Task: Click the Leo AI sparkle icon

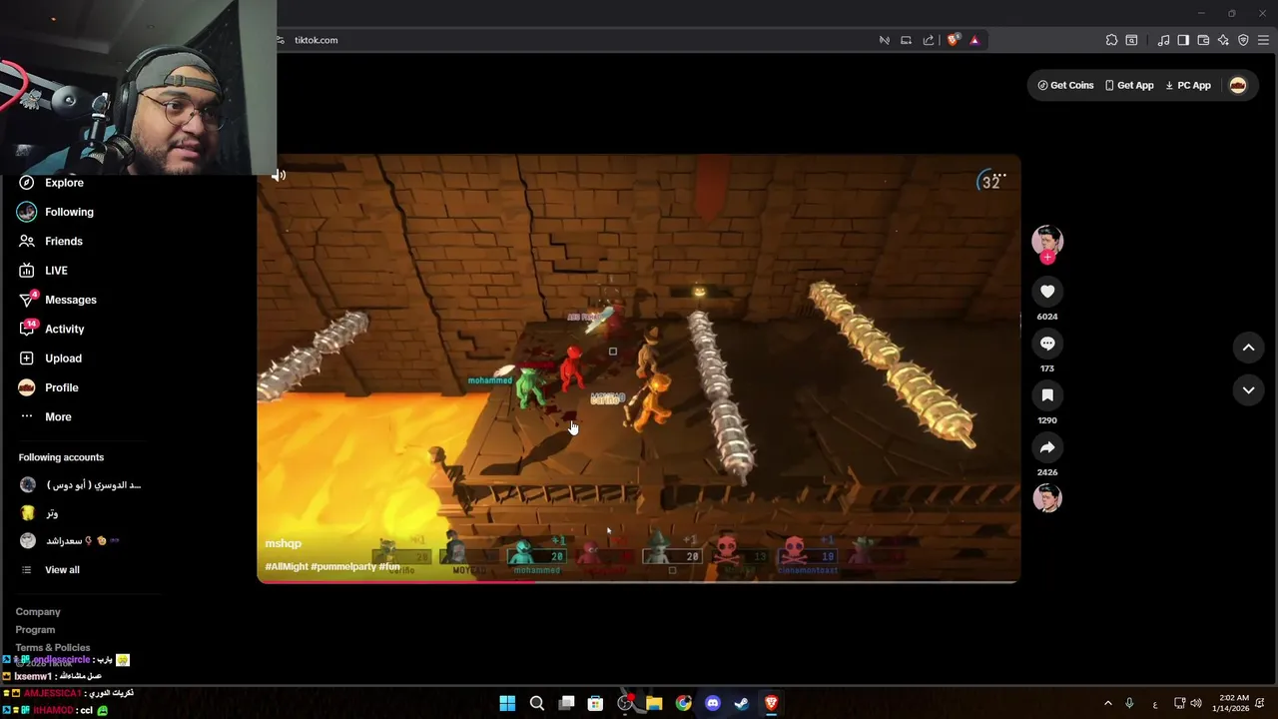Action: point(1223,40)
